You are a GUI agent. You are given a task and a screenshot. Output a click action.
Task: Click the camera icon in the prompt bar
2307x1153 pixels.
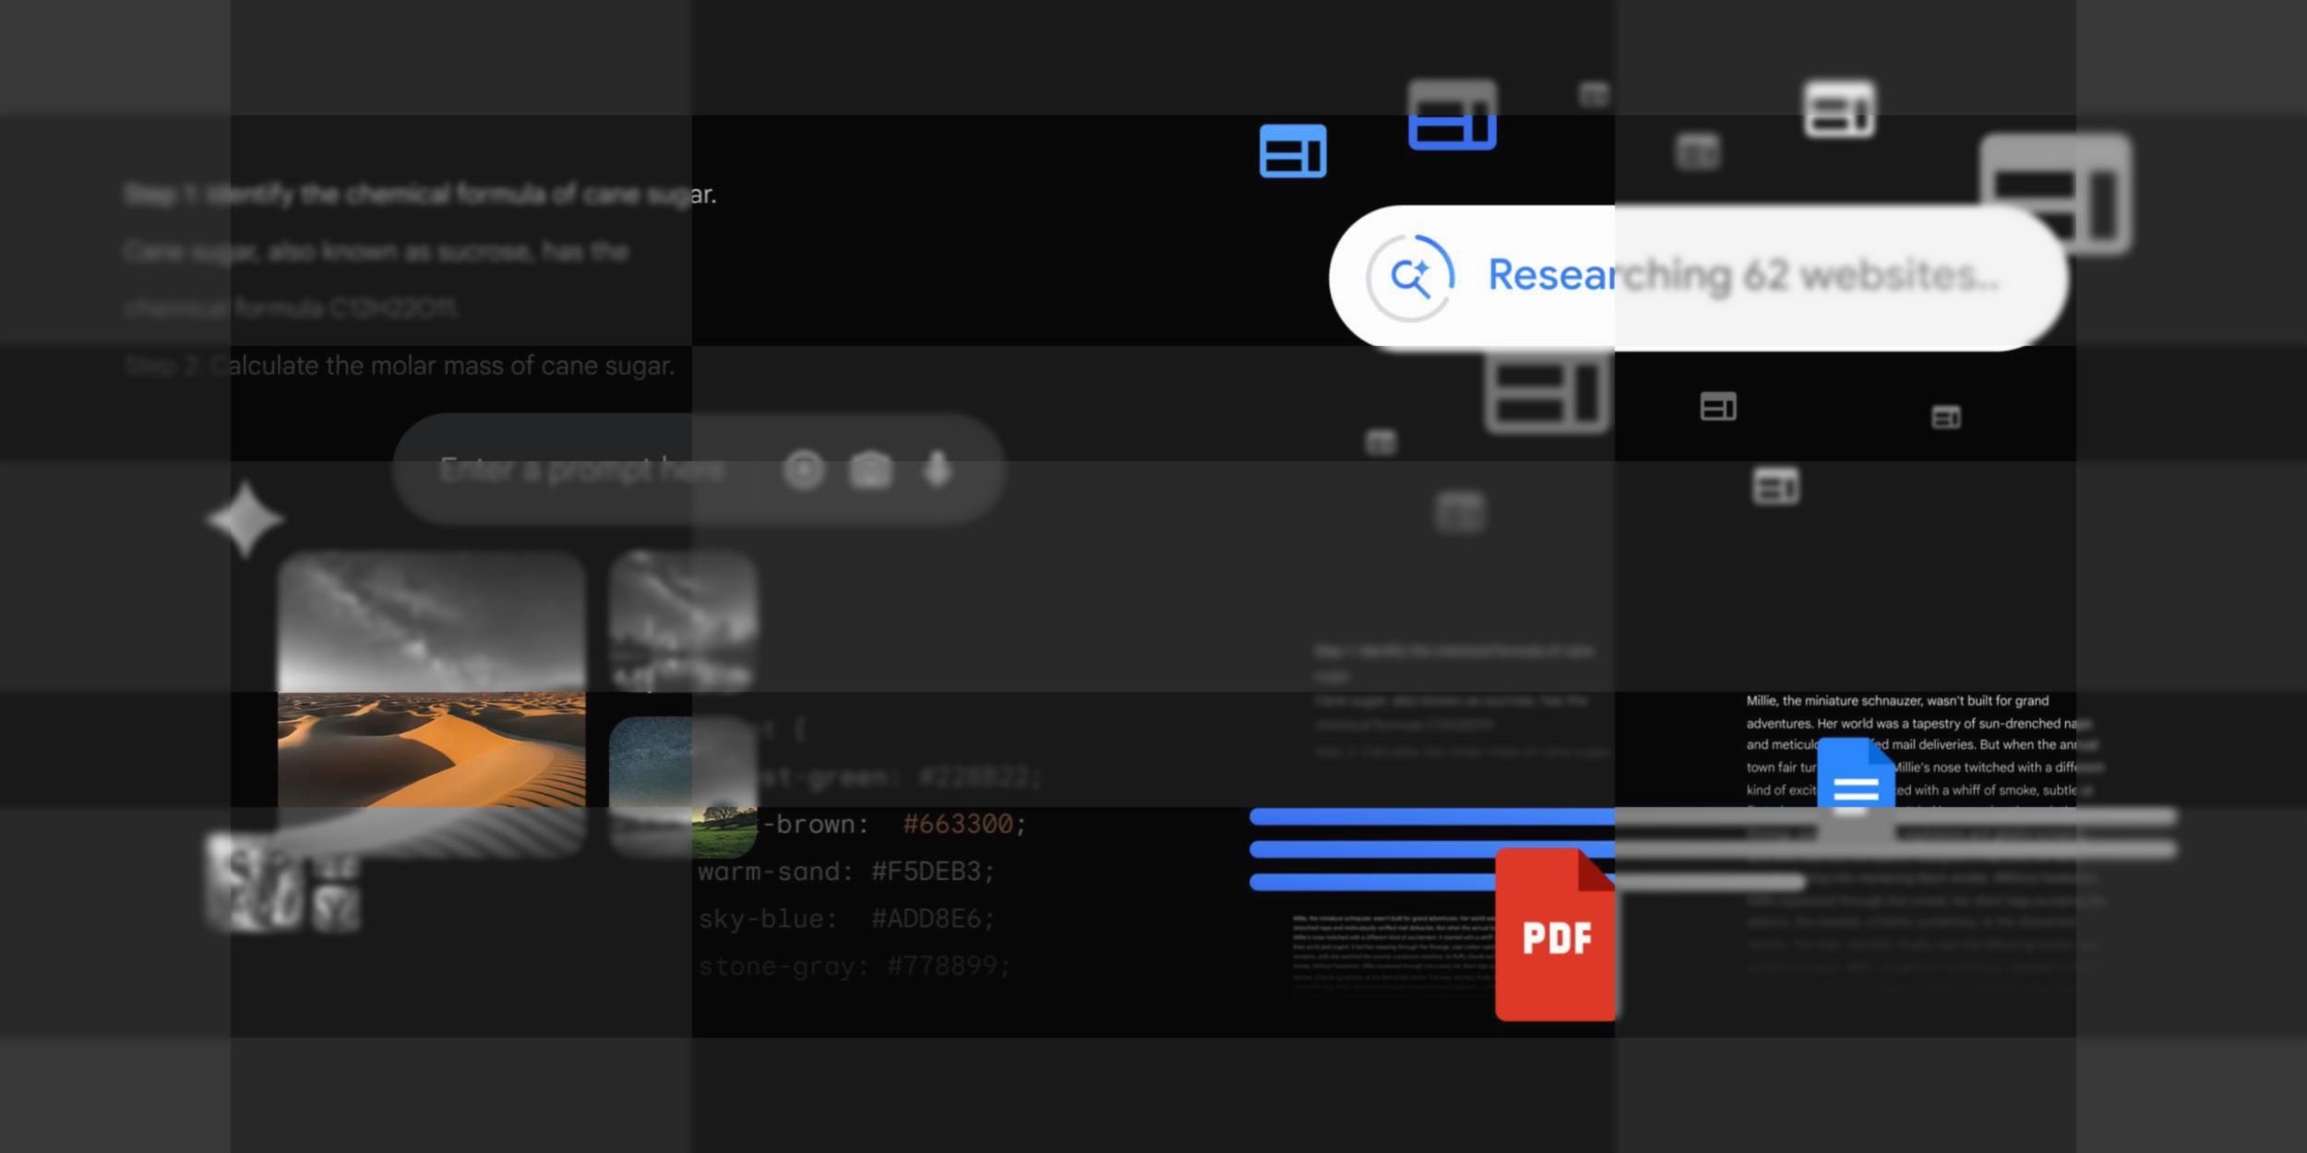pos(870,470)
